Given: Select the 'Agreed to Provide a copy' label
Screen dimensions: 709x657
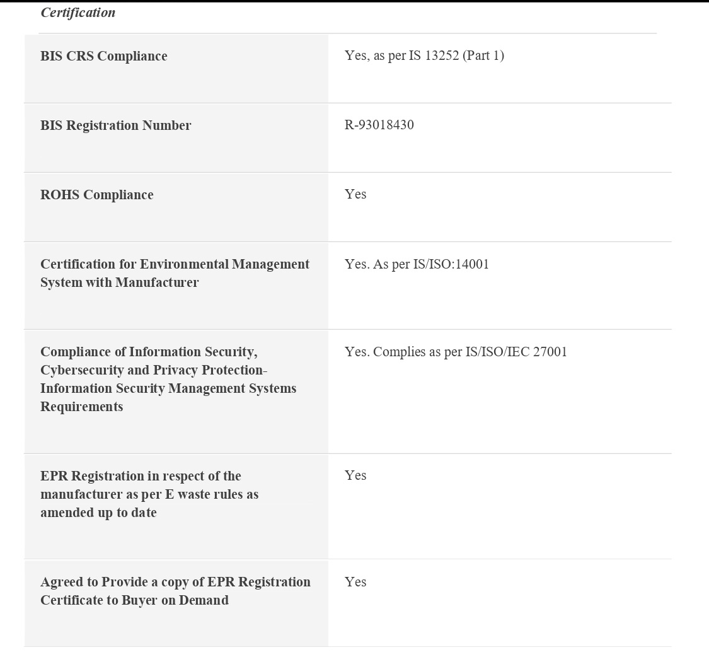Looking at the screenshot, I should coord(175,591).
